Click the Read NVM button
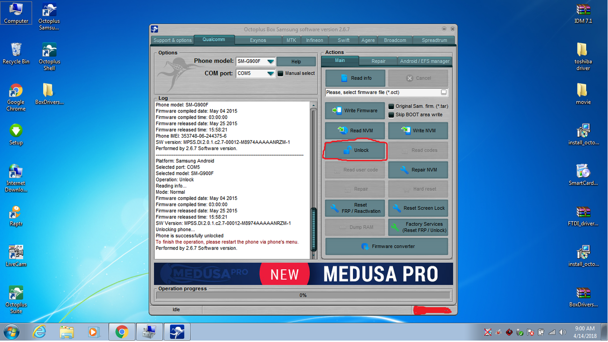The width and height of the screenshot is (608, 342). 355,131
